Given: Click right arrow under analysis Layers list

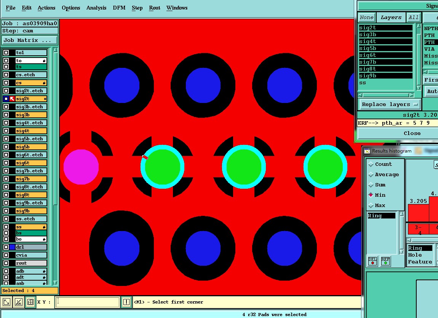Looking at the screenshot, I should click(x=411, y=95).
